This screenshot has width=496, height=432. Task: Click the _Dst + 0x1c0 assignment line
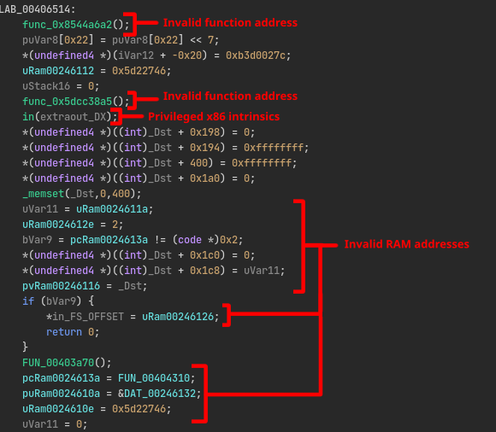139,255
